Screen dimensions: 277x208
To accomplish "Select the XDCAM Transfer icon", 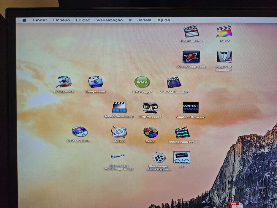I will click(174, 82).
